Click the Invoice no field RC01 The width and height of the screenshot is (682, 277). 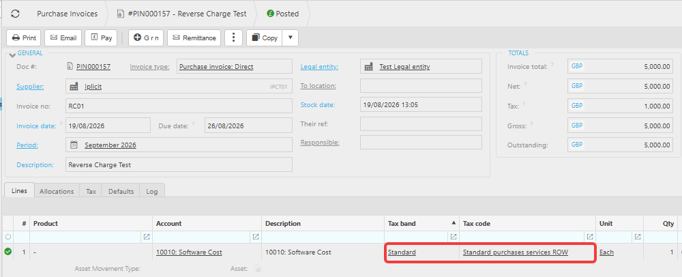pos(179,106)
